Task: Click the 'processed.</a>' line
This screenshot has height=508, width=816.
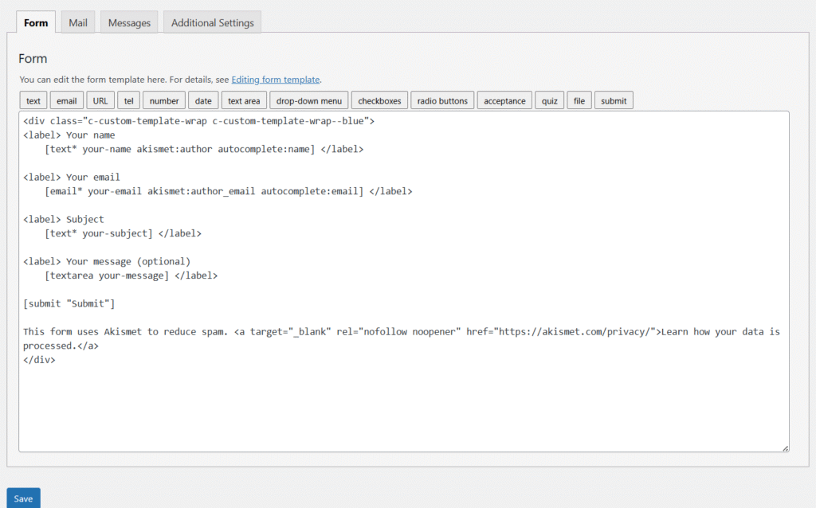Action: 61,346
